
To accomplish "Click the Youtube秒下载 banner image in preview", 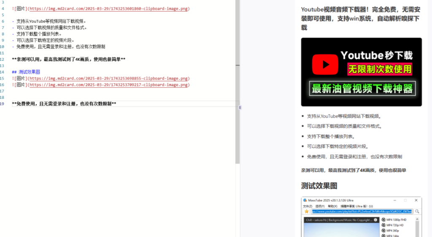I will click(x=361, y=72).
